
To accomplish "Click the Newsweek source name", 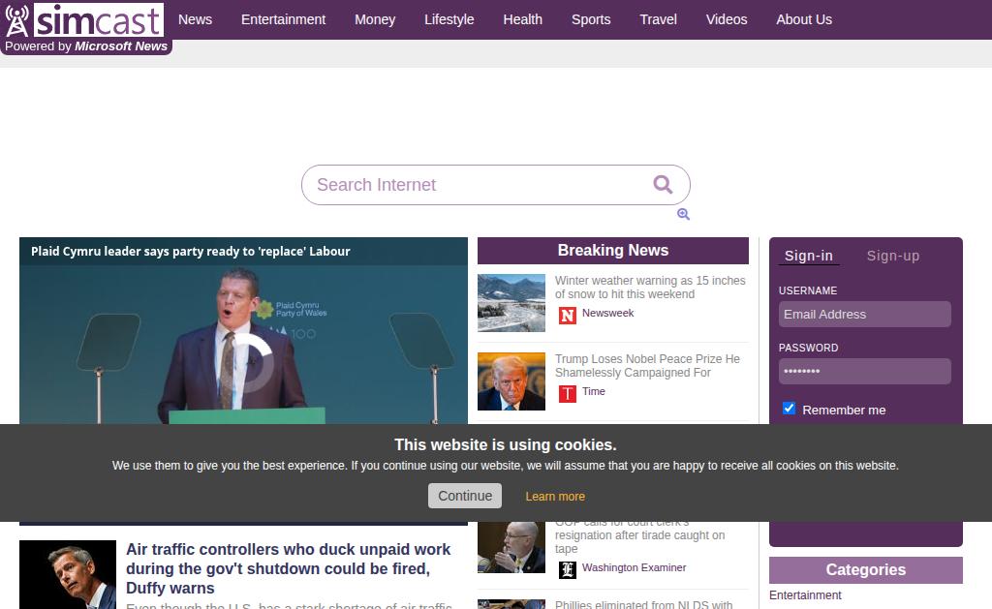I will tap(608, 313).
